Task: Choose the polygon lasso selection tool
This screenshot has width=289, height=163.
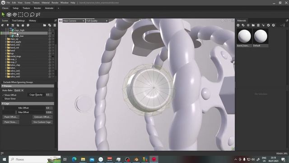Action: tap(38, 14)
